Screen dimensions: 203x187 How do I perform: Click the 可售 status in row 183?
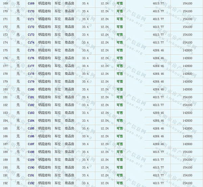[x=120, y=113]
